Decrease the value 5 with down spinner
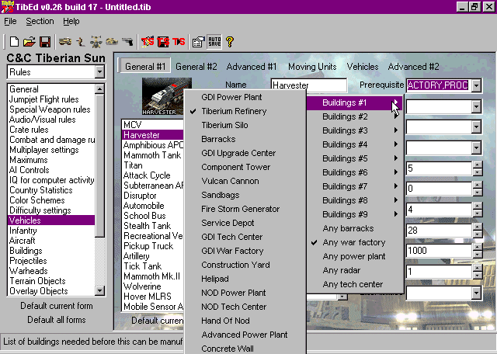The height and width of the screenshot is (354, 497). pyautogui.click(x=478, y=172)
